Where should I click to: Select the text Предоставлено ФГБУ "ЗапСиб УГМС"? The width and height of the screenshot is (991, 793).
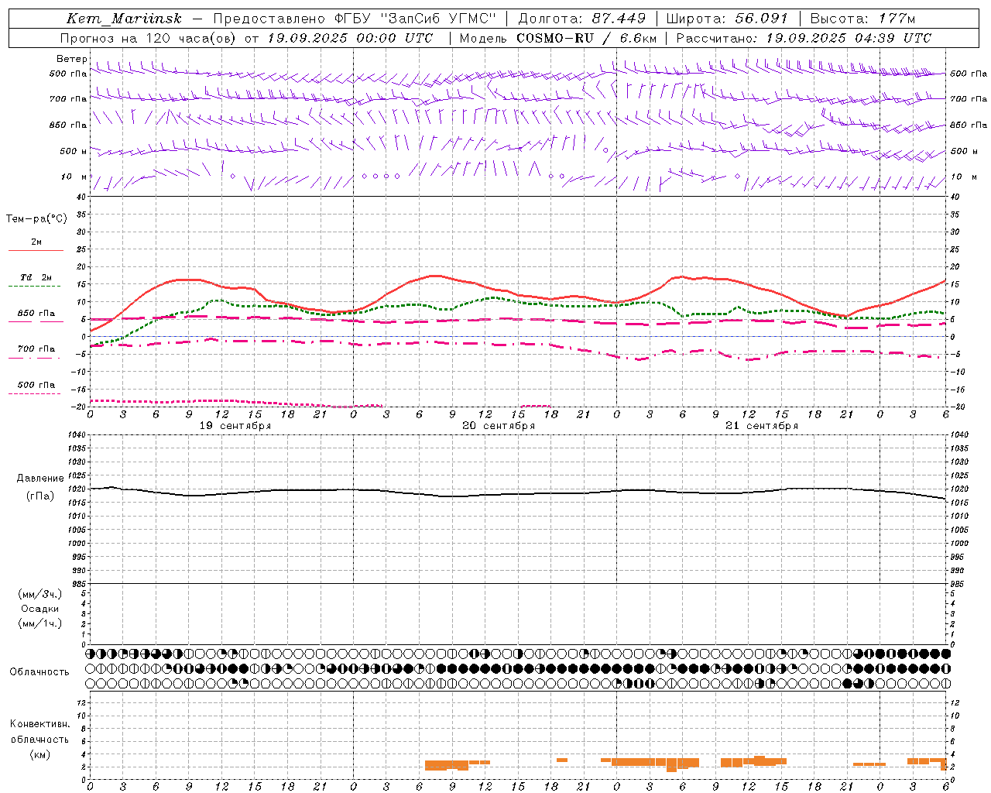pyautogui.click(x=354, y=19)
